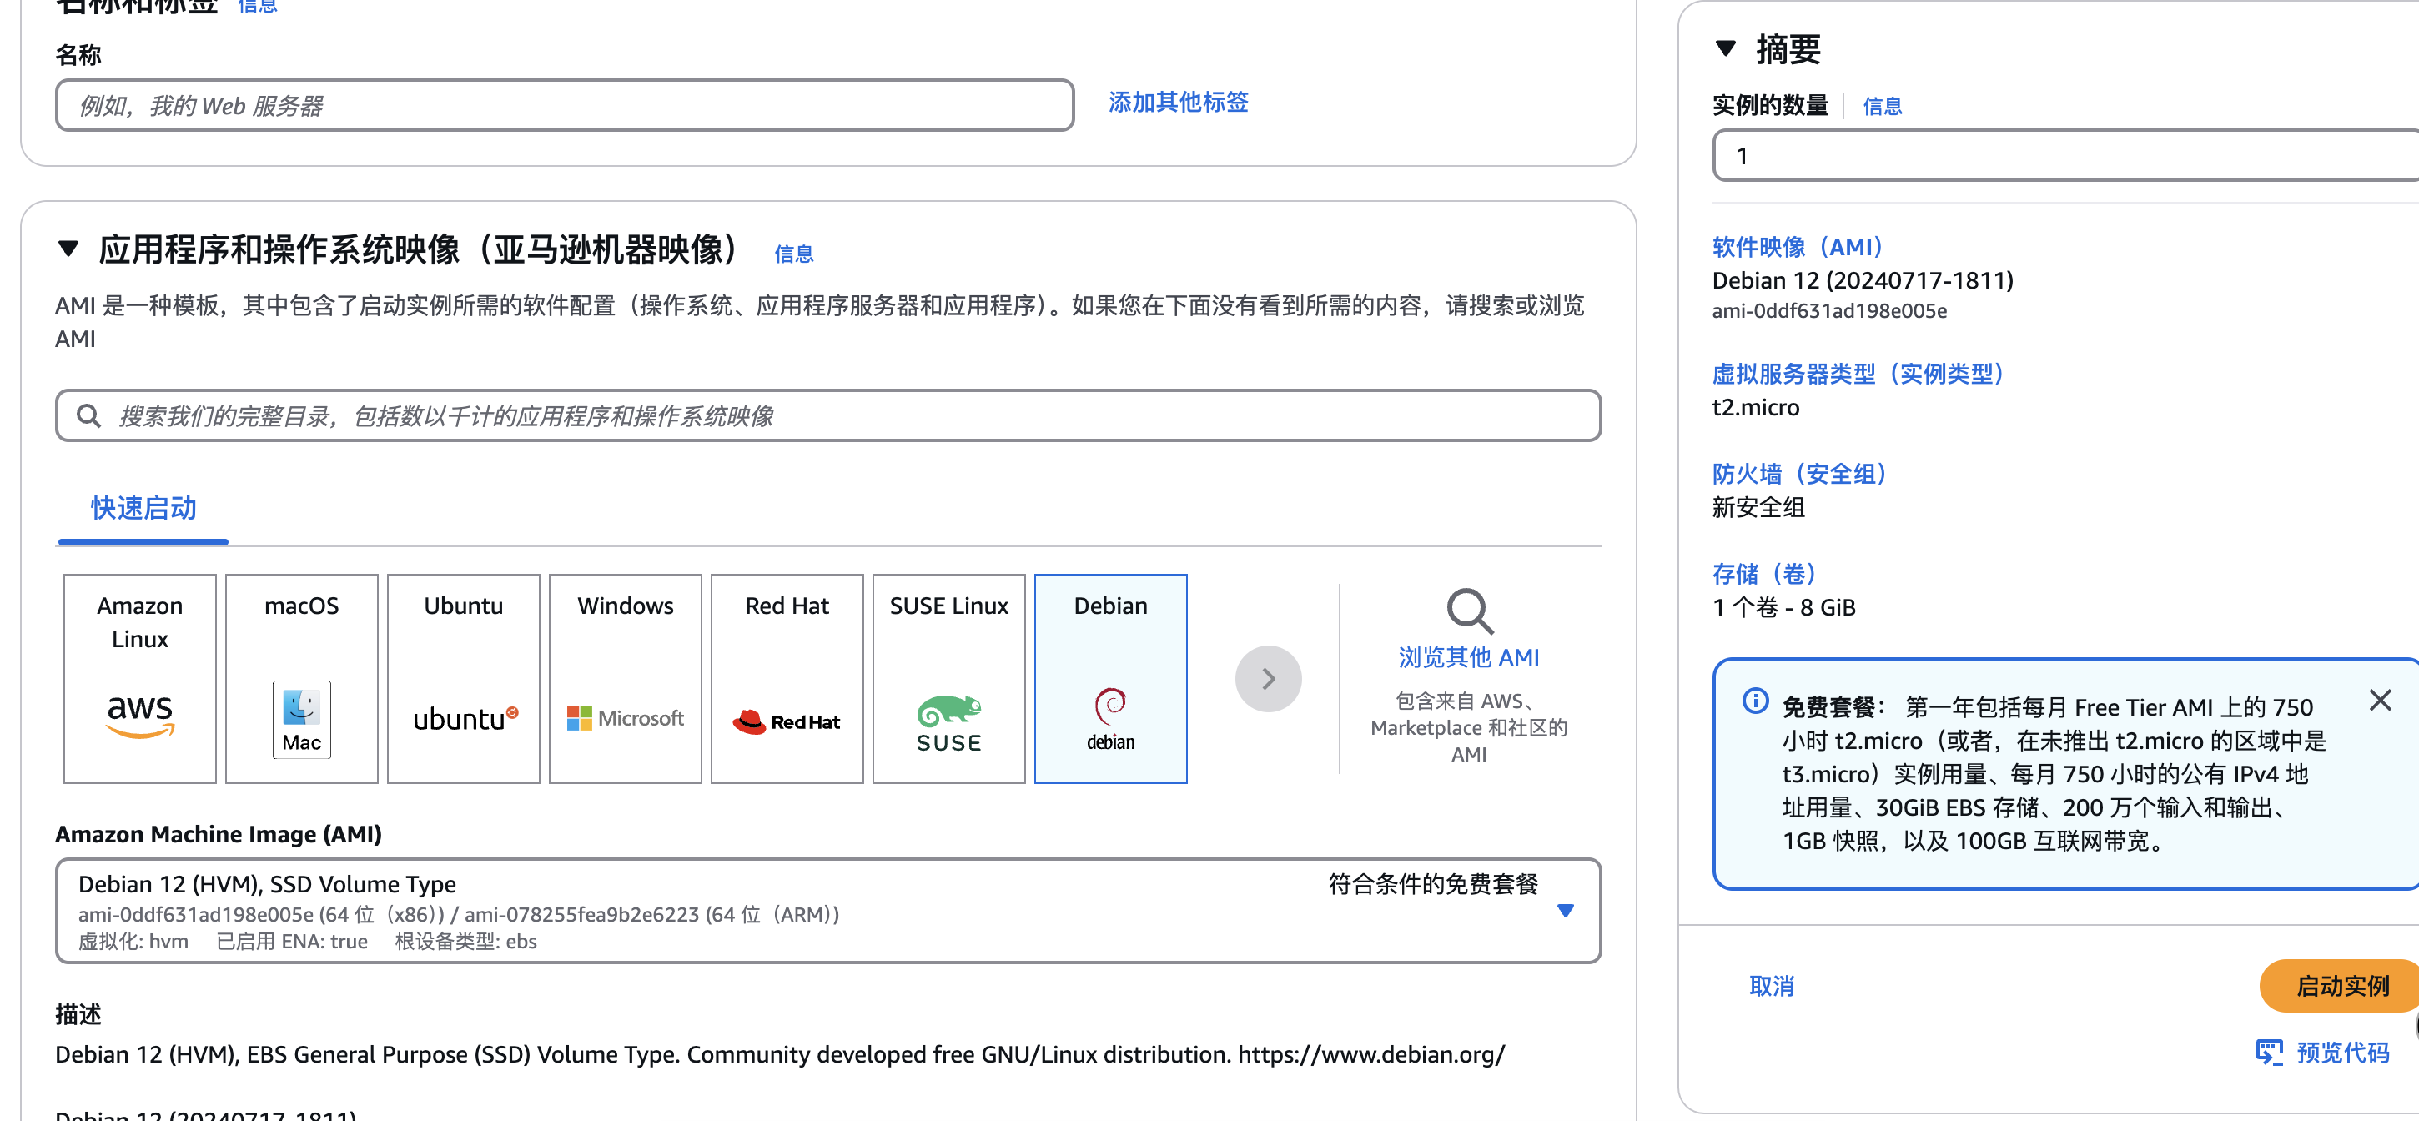Close the 免费套餐 info banner
Screen dimensions: 2419x1121
(x=2381, y=701)
